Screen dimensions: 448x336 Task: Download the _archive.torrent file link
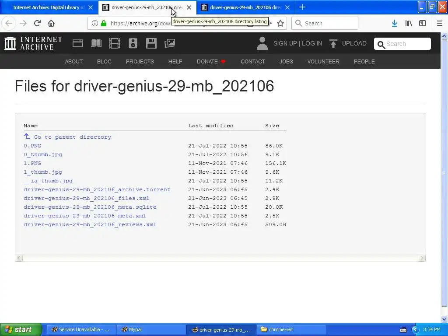pyautogui.click(x=97, y=189)
